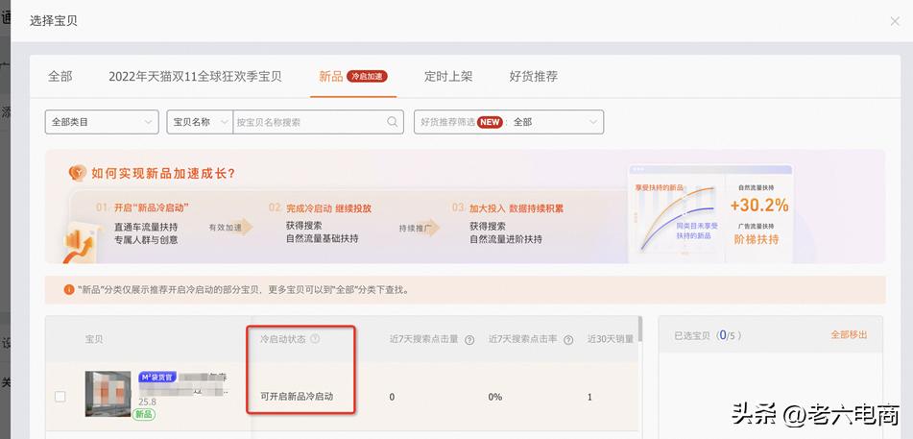Click the help icon beside 近7天搜索点击率

coord(568,340)
